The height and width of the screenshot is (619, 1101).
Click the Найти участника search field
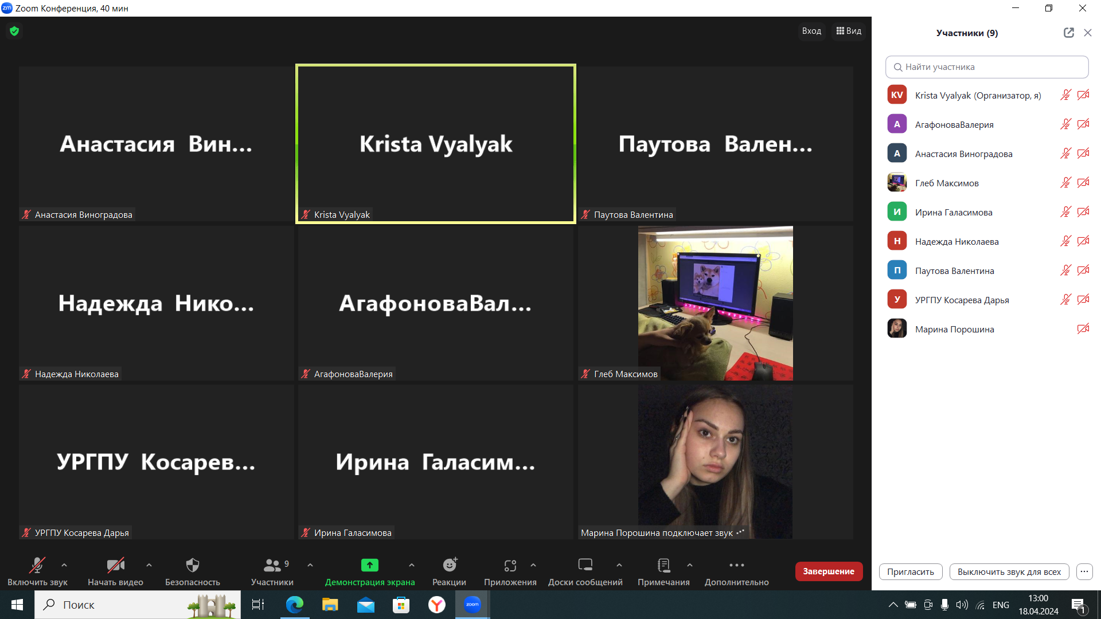click(x=987, y=67)
